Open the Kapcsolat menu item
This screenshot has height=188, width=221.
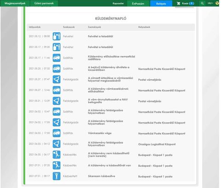coord(118,3)
